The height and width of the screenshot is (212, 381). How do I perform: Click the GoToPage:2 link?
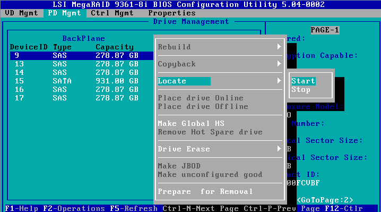325,200
